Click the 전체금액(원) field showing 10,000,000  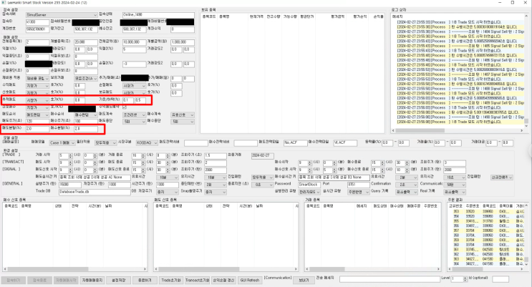point(135,42)
